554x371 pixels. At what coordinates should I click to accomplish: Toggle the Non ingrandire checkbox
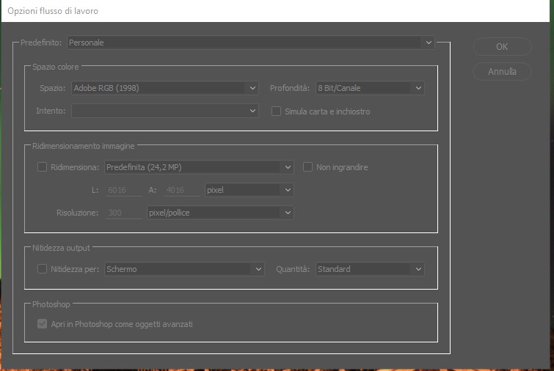click(x=307, y=167)
